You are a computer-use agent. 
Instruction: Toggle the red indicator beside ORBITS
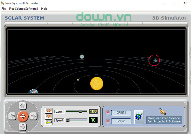pyautogui.click(x=108, y=112)
